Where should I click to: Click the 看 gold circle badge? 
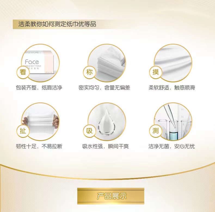coord(23,72)
